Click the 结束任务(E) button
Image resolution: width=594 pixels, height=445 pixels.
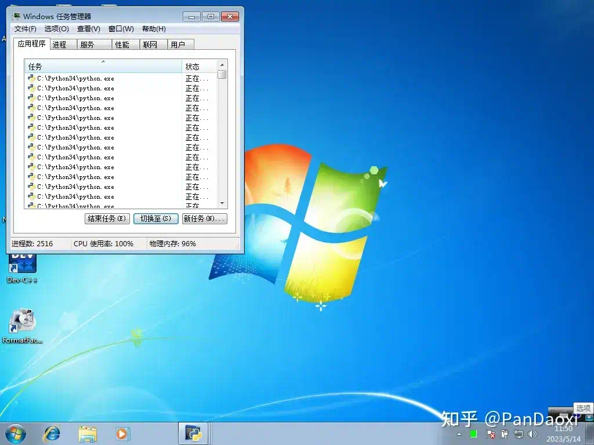(x=107, y=219)
